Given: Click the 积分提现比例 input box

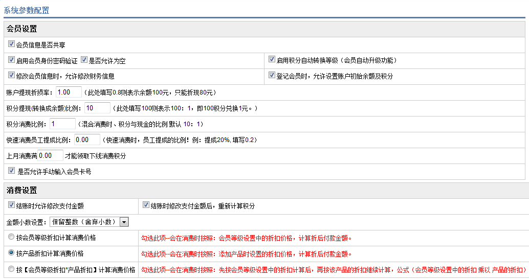Looking at the screenshot, I should (97, 108).
